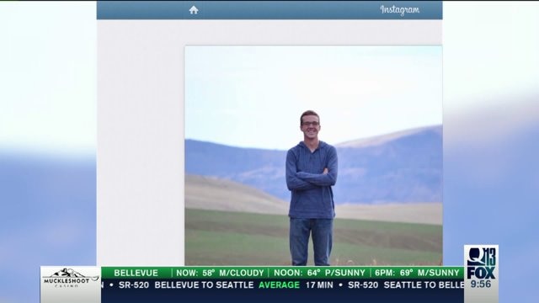Click the Muckleshoot Casino sponsor logo
The image size is (539, 303).
click(71, 278)
